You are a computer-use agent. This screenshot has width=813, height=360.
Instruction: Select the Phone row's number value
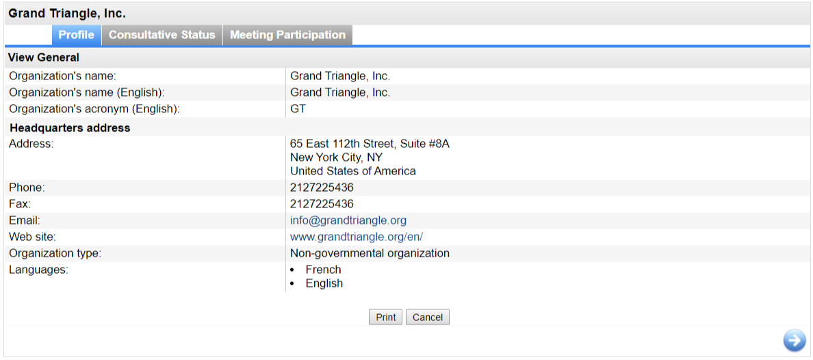(x=322, y=188)
